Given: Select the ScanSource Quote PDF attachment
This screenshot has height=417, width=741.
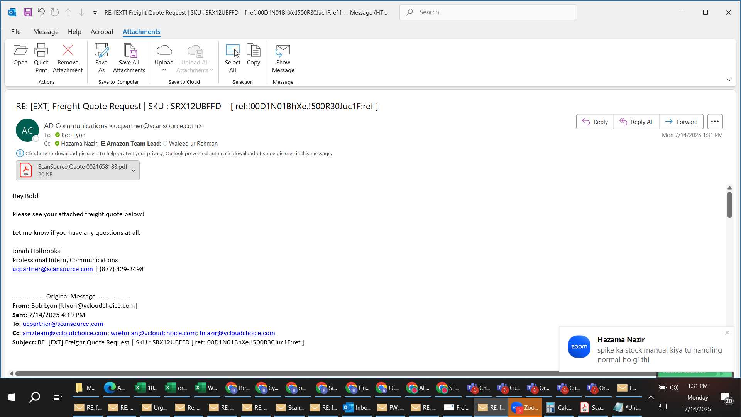Looking at the screenshot, I should click(x=78, y=170).
